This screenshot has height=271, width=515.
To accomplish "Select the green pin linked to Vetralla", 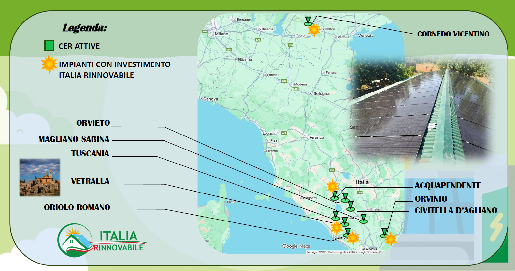I will click(345, 222).
